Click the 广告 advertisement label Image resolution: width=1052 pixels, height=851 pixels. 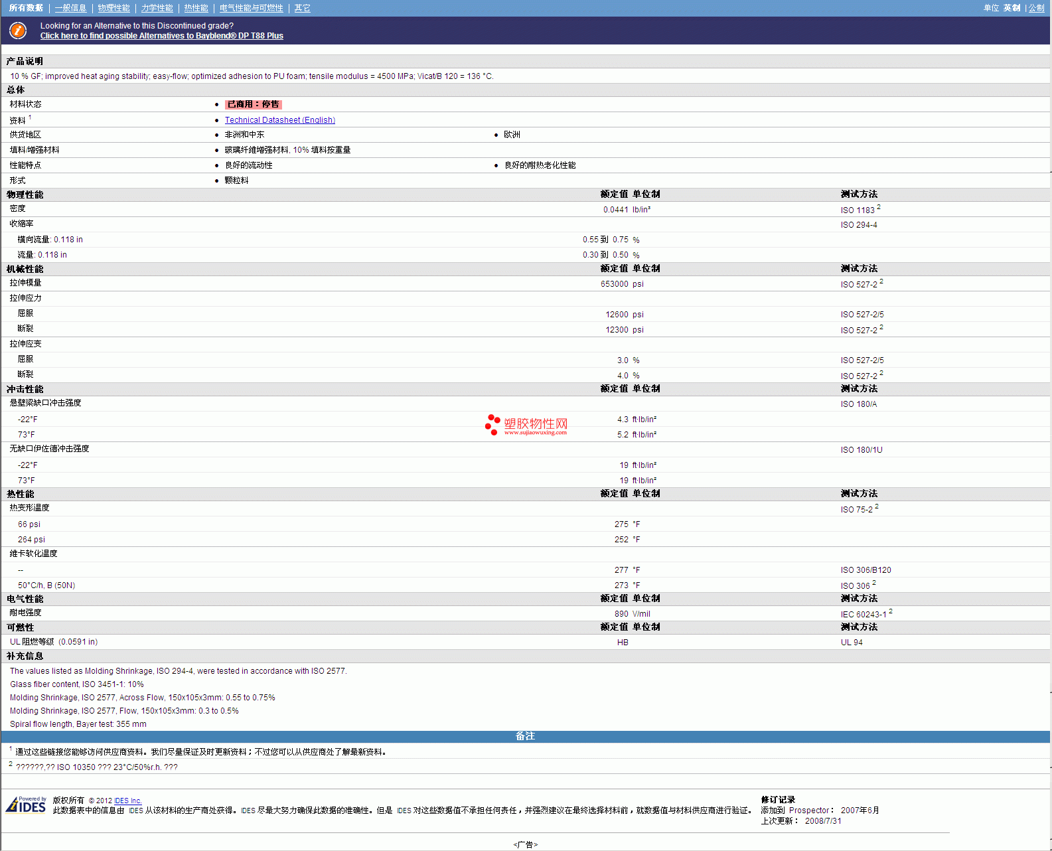525,845
